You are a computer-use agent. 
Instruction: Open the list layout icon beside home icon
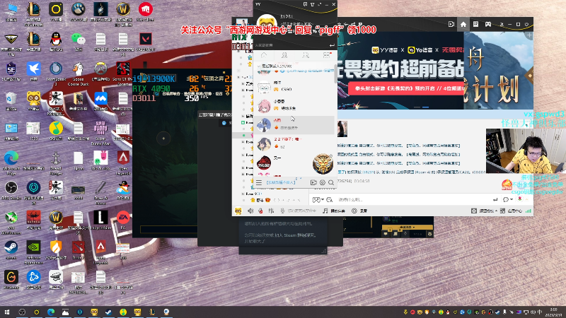click(475, 24)
